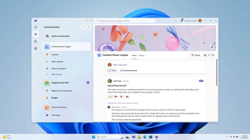The height and width of the screenshot is (140, 250).
Task: Open the Activity bell in the sidebar
Action: tap(36, 27)
